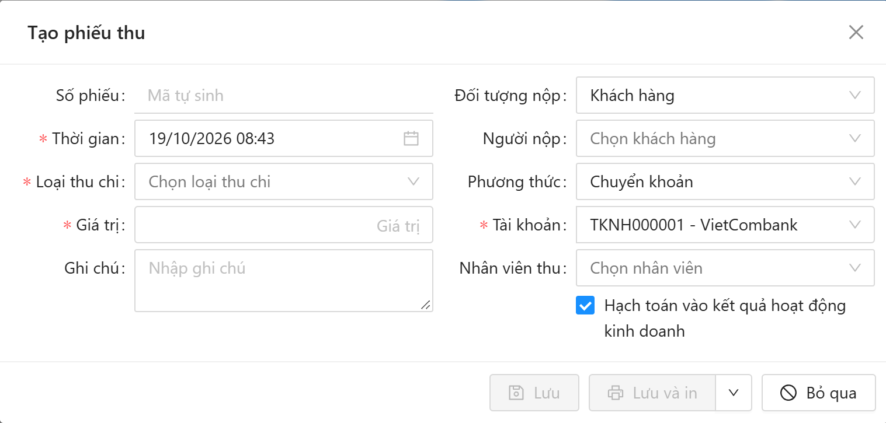Toggle Hạch toán vào kết quả checkbox
The image size is (886, 423).
[x=585, y=306]
